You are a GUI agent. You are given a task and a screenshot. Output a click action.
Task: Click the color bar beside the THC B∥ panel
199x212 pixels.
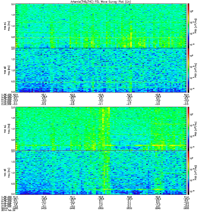[x=188, y=173]
